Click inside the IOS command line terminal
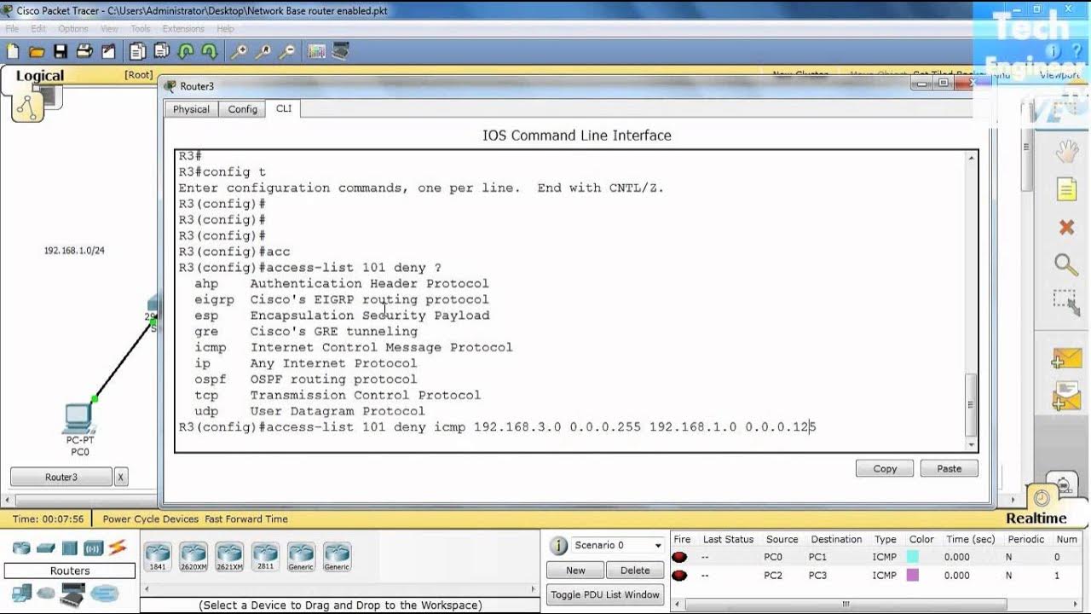 570,300
